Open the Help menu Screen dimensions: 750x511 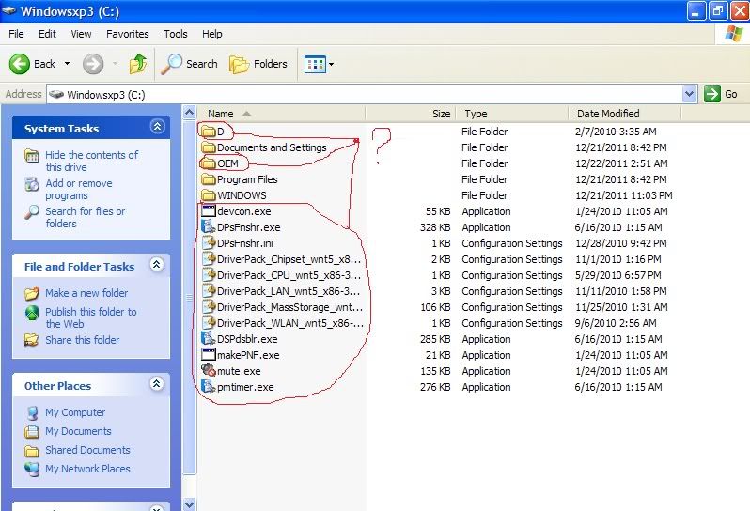point(211,34)
